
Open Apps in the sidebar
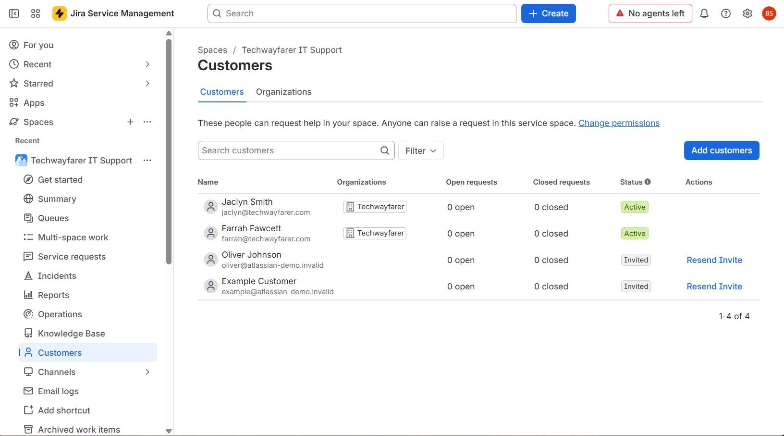(x=83, y=103)
